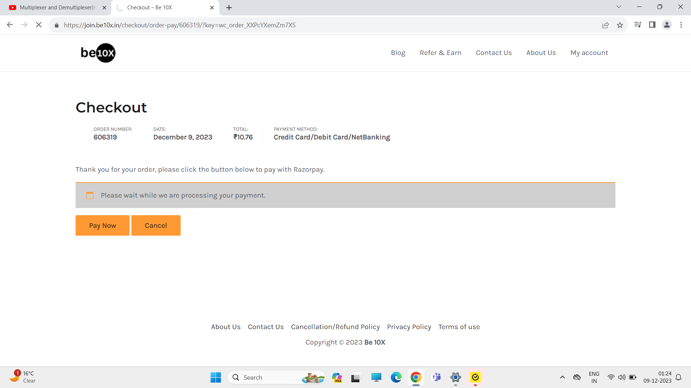
Task: Expand tab search chevron
Action: pyautogui.click(x=619, y=7)
